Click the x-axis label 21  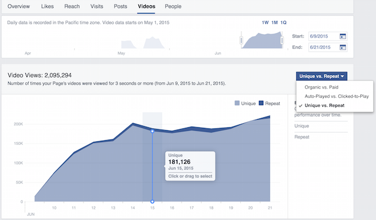coord(270,208)
